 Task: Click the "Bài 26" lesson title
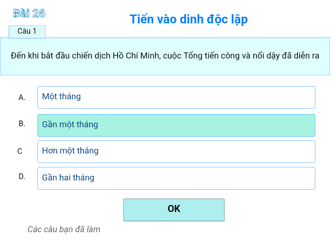point(29,13)
